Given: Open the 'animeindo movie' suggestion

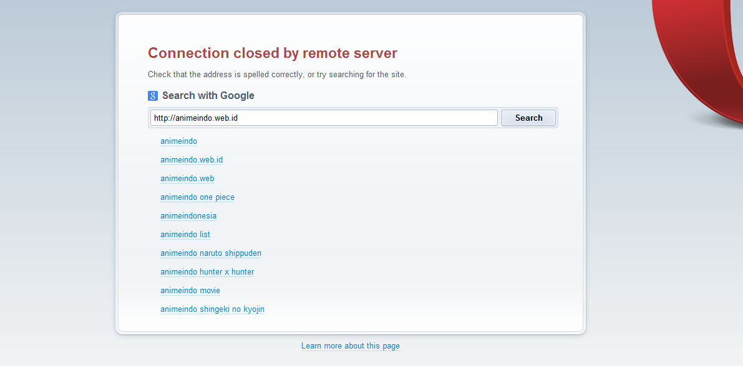Looking at the screenshot, I should [x=190, y=290].
